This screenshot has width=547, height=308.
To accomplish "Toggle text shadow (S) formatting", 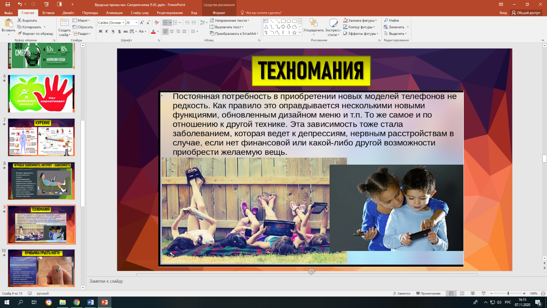I will point(119,31).
